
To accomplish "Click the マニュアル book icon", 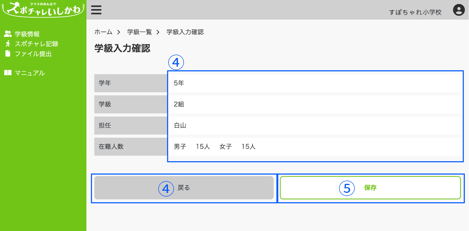I will 8,73.
